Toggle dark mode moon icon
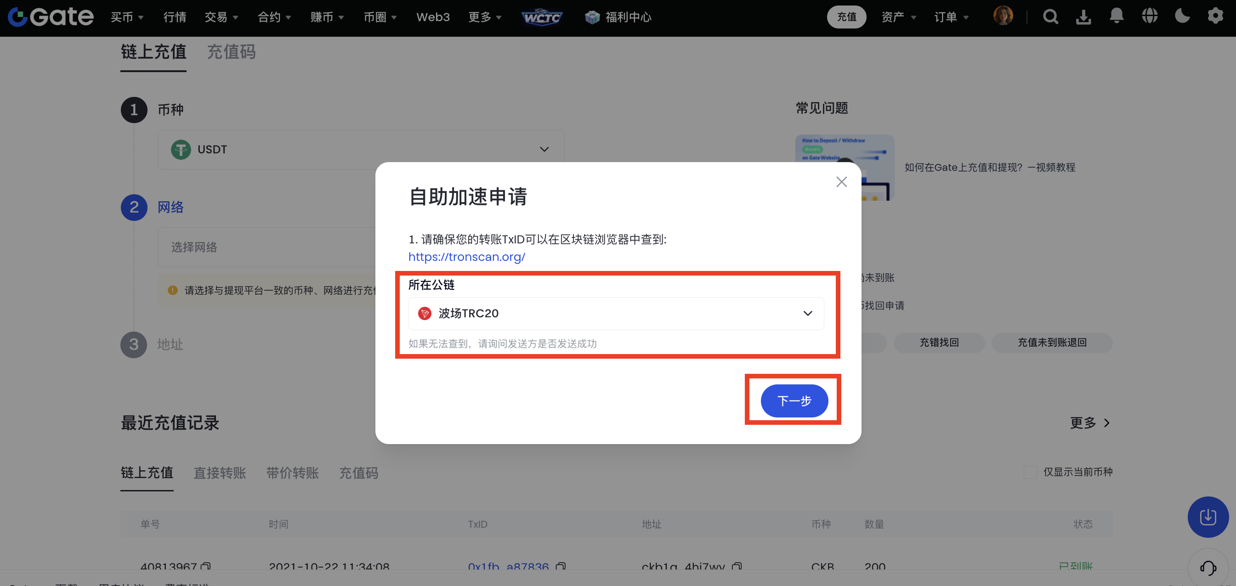The width and height of the screenshot is (1236, 586). [x=1182, y=17]
